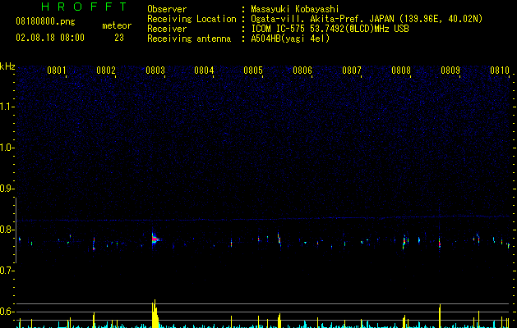Click the 0806 time marker
This screenshot has width=517, height=328.
302,71
